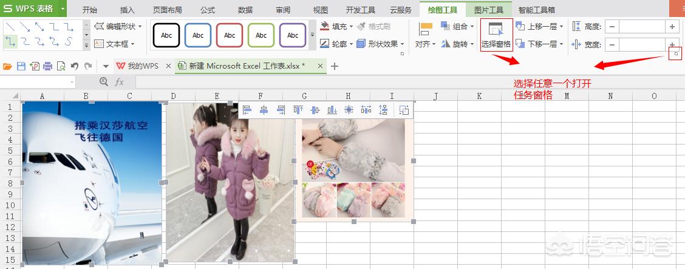Open the quick access toolbar dropdown arrow
Viewport: 685px width, 269px height.
106,66
